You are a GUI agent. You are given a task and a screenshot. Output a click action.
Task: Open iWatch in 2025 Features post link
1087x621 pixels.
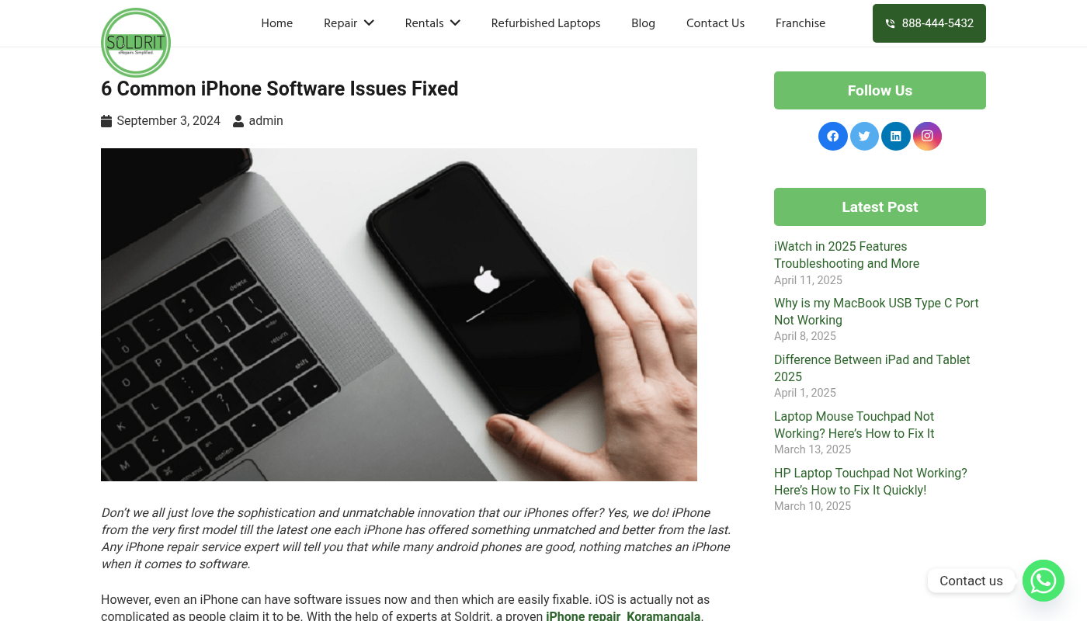pyautogui.click(x=846, y=255)
